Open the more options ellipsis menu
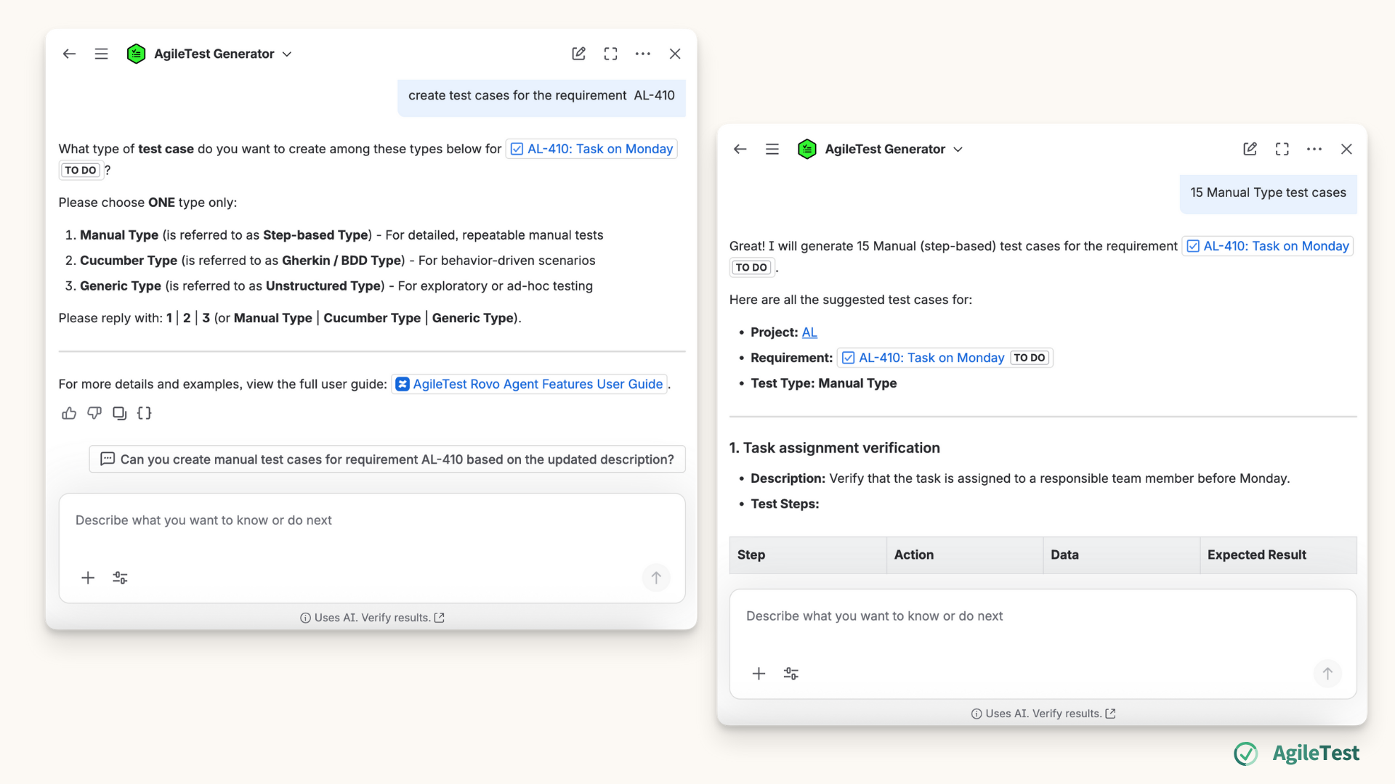 coord(643,53)
